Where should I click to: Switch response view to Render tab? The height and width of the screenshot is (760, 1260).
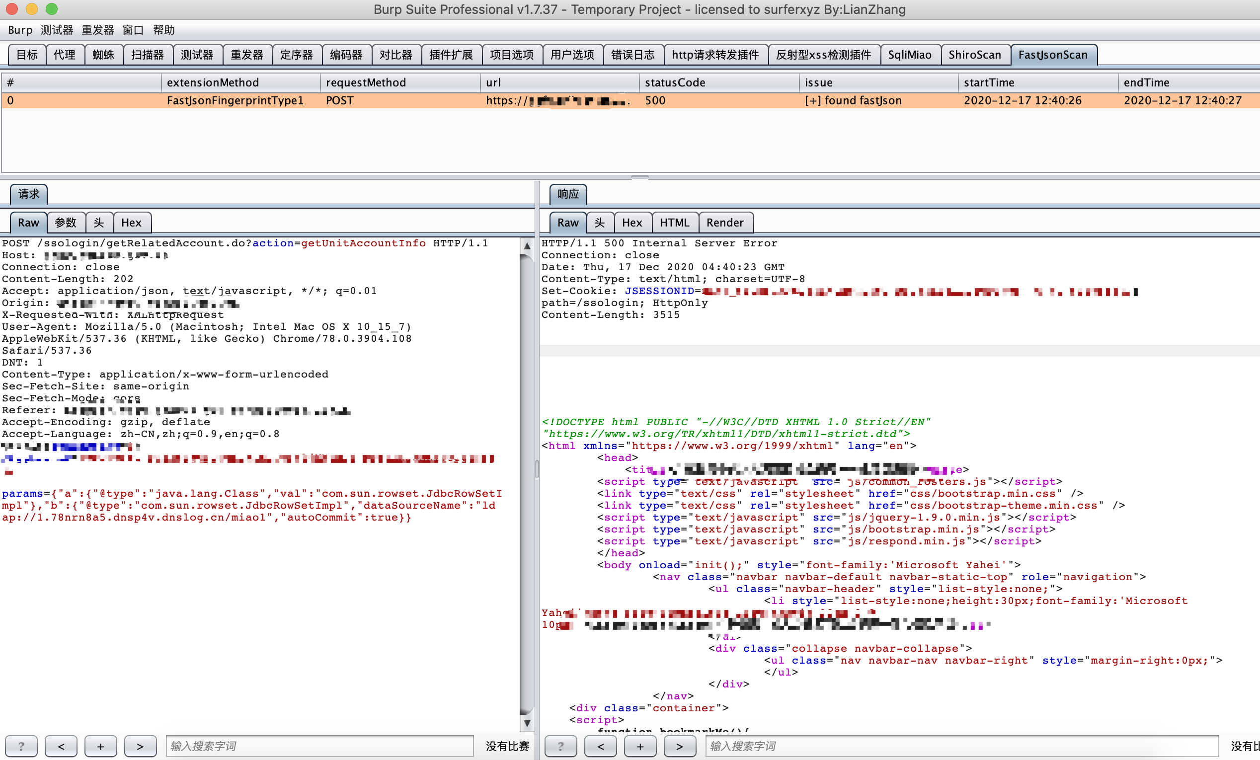724,223
